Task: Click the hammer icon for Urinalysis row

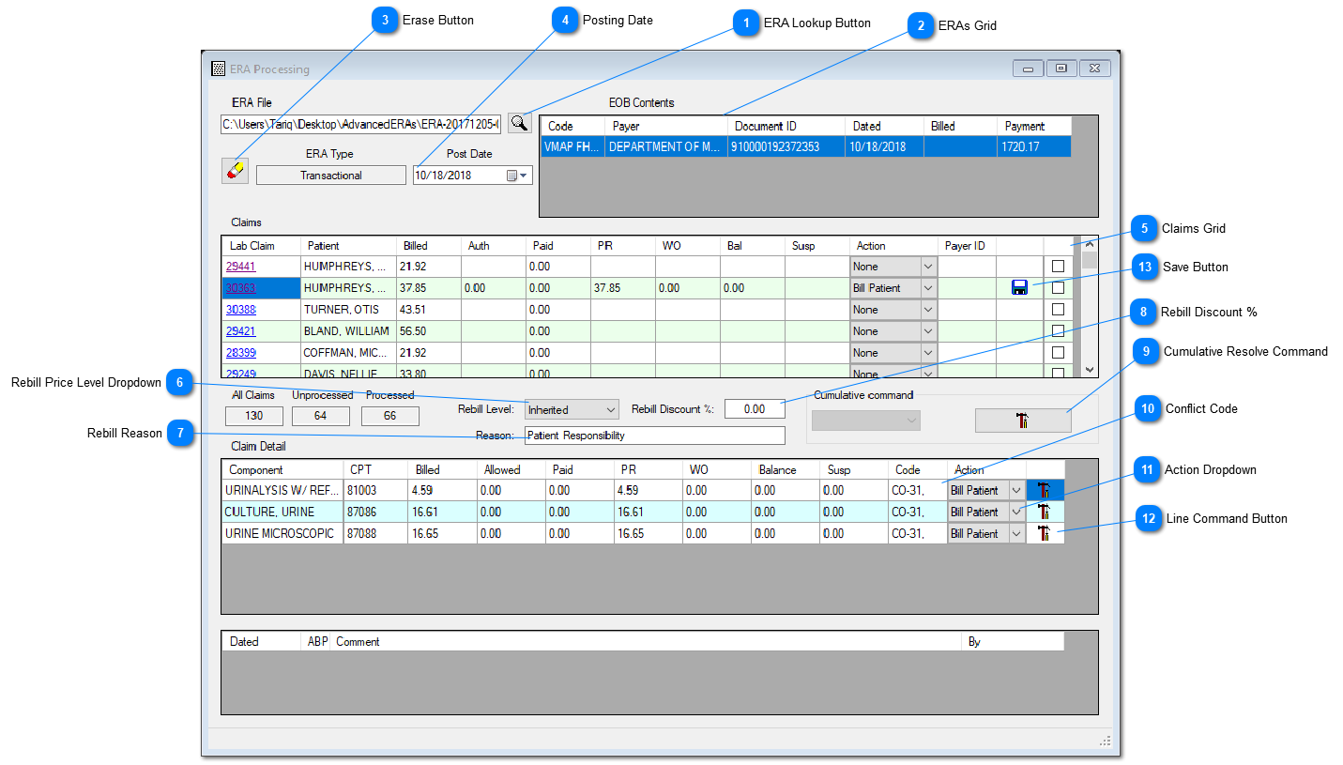Action: [x=1045, y=490]
